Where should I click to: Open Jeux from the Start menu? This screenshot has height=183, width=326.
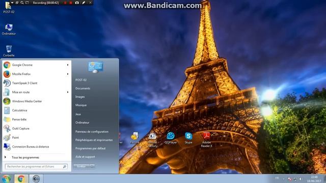pos(78,114)
